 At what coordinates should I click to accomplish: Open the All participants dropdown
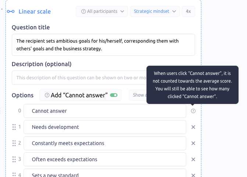click(102, 11)
